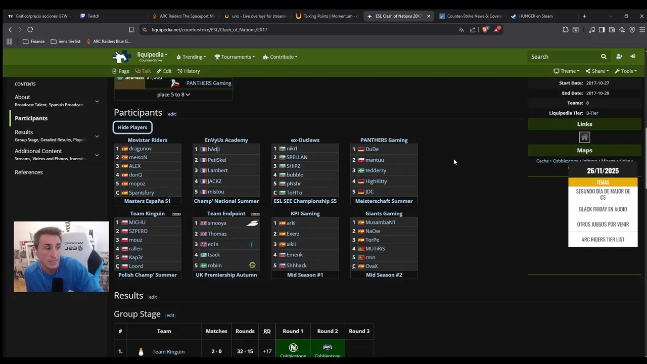Click the home icon under Links
647x364 pixels.
point(584,137)
